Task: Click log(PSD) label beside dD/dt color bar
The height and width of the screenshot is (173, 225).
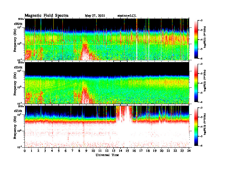Action: pos(205,81)
